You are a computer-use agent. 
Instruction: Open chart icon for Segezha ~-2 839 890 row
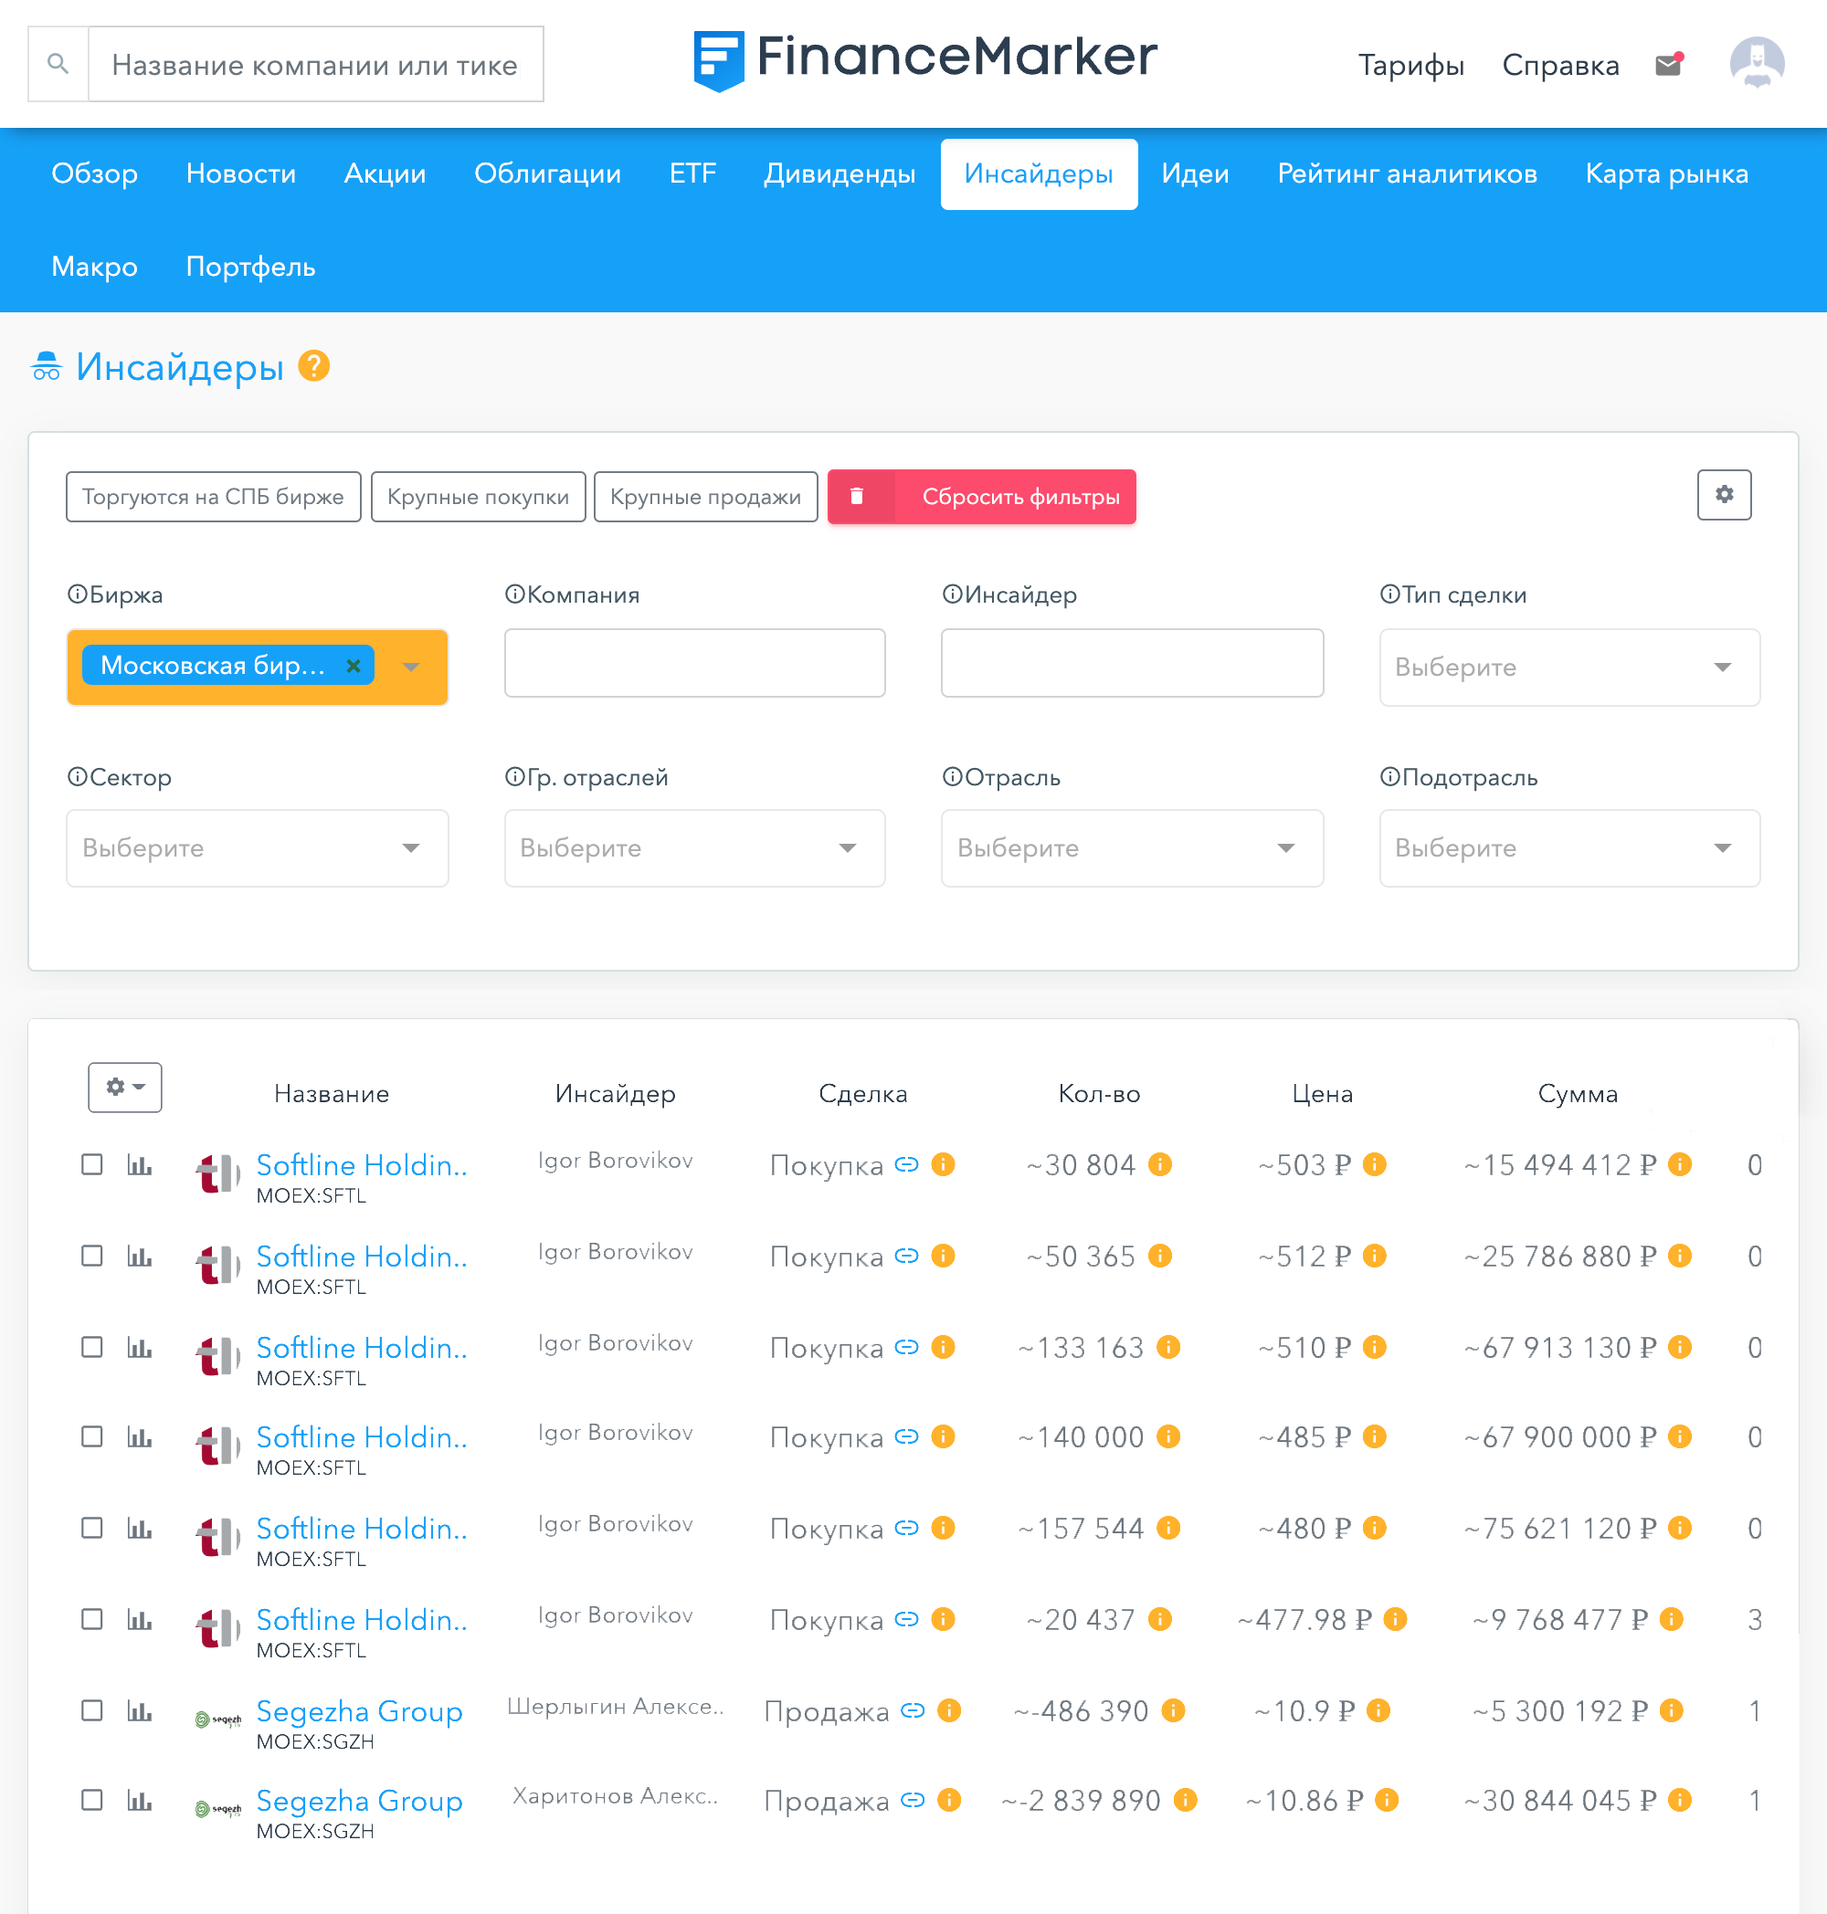[139, 1800]
